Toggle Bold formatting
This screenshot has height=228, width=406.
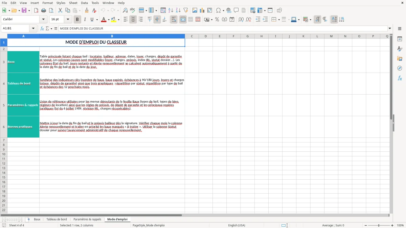tap(77, 20)
